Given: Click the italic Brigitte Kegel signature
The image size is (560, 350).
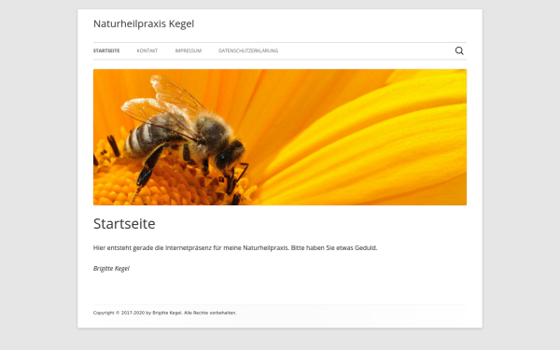Looking at the screenshot, I should coord(111,268).
